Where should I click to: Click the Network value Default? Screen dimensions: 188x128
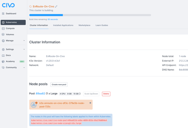pos(50,65)
